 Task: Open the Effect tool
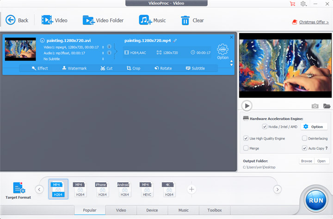pos(40,68)
